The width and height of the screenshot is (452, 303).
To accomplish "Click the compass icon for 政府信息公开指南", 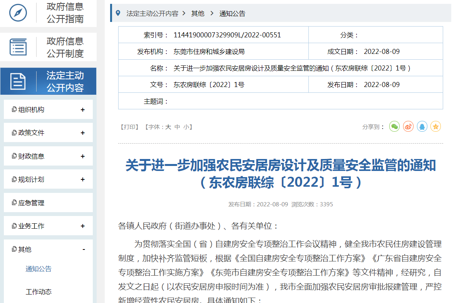I will pos(18,12).
